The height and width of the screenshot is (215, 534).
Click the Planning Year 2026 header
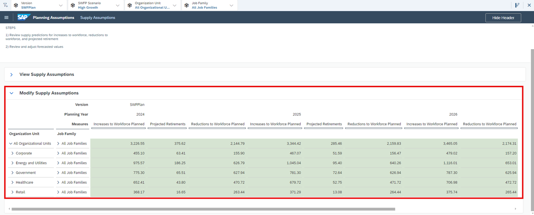[453, 115]
